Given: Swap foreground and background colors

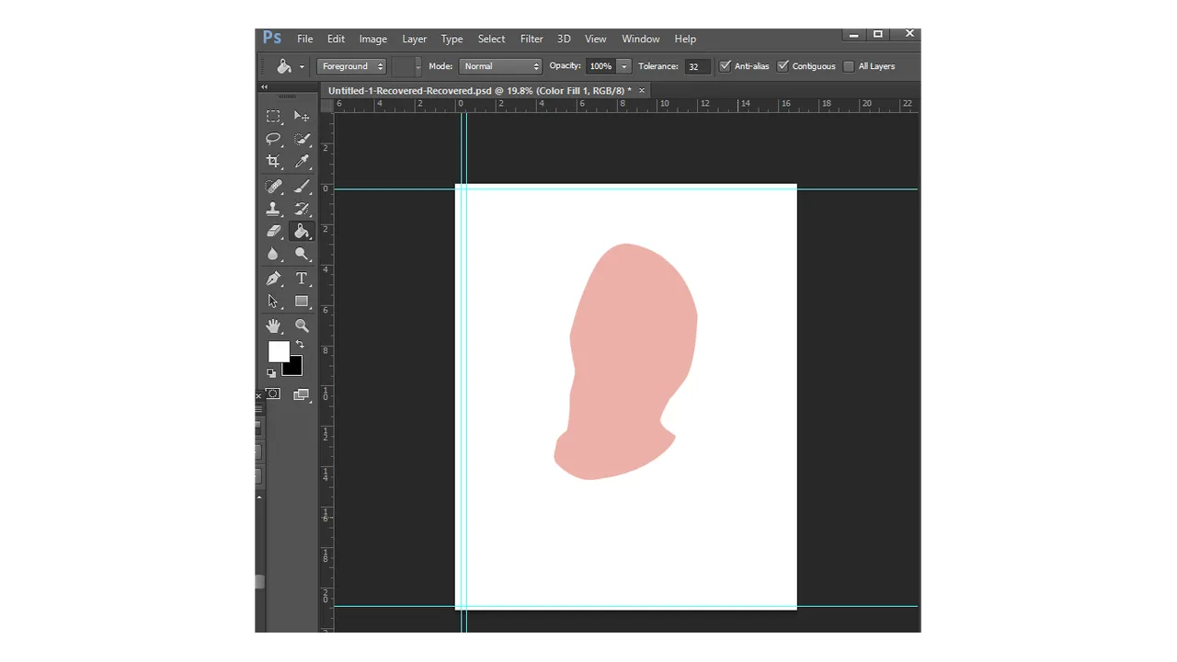Looking at the screenshot, I should (x=300, y=345).
